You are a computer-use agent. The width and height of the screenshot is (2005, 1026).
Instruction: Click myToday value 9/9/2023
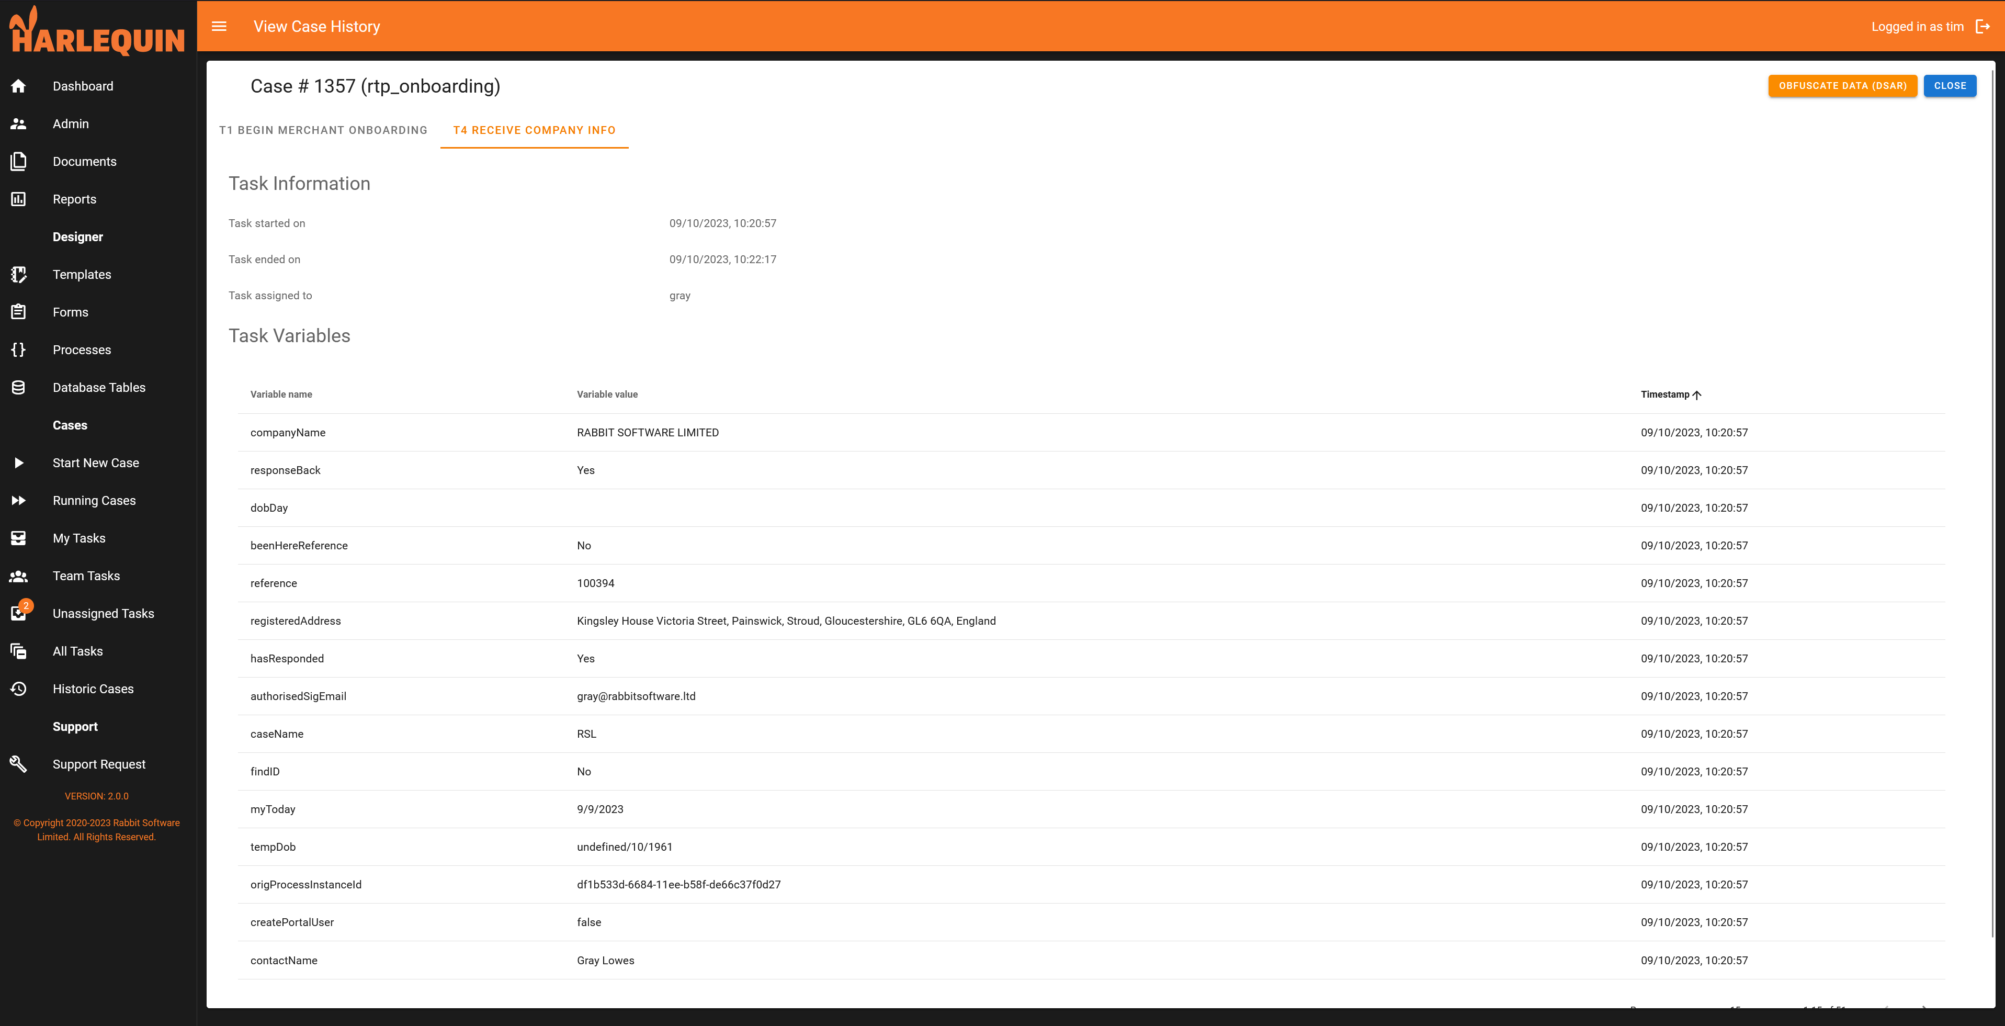coord(600,809)
